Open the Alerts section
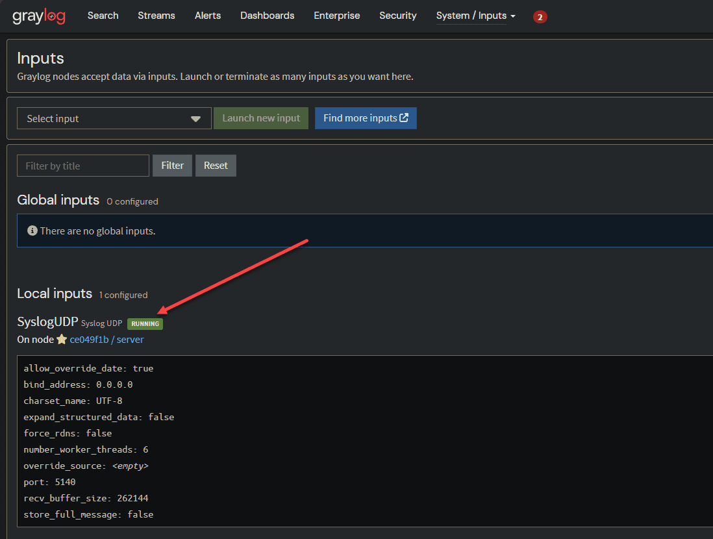 coord(208,16)
